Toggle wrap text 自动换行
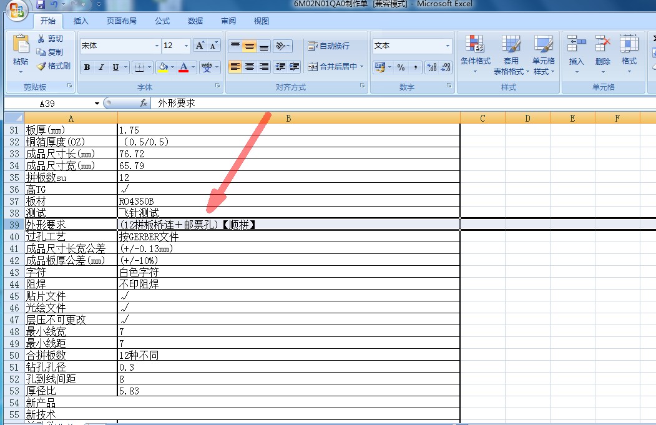656x425 pixels. pos(328,46)
